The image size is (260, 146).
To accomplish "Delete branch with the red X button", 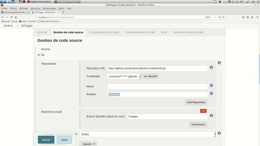I will tap(203, 111).
